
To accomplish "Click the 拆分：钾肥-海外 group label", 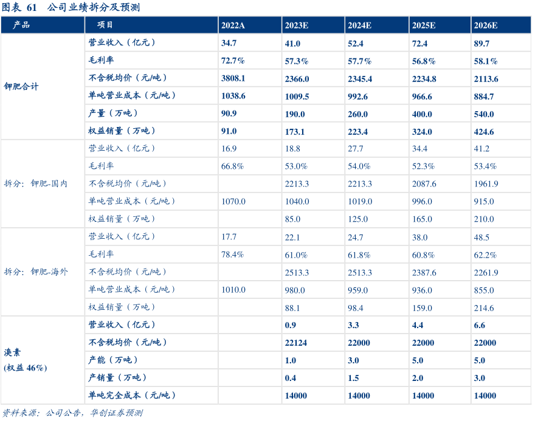I will pos(36,272).
